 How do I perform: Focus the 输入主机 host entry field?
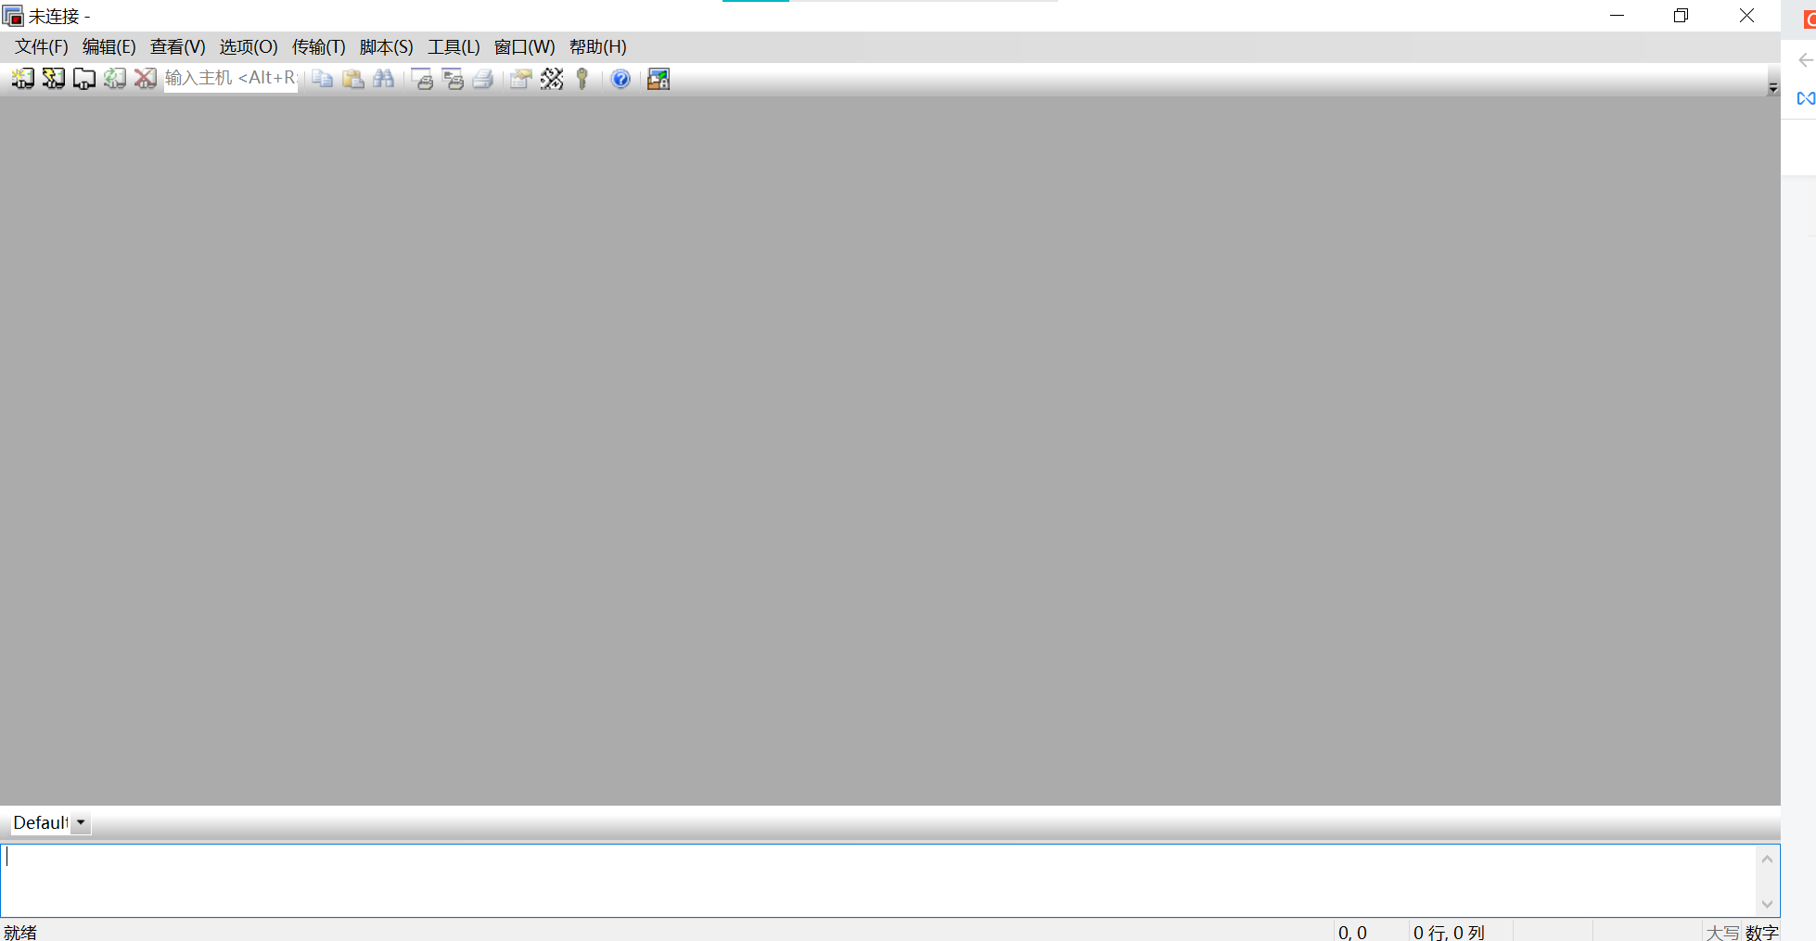231,79
